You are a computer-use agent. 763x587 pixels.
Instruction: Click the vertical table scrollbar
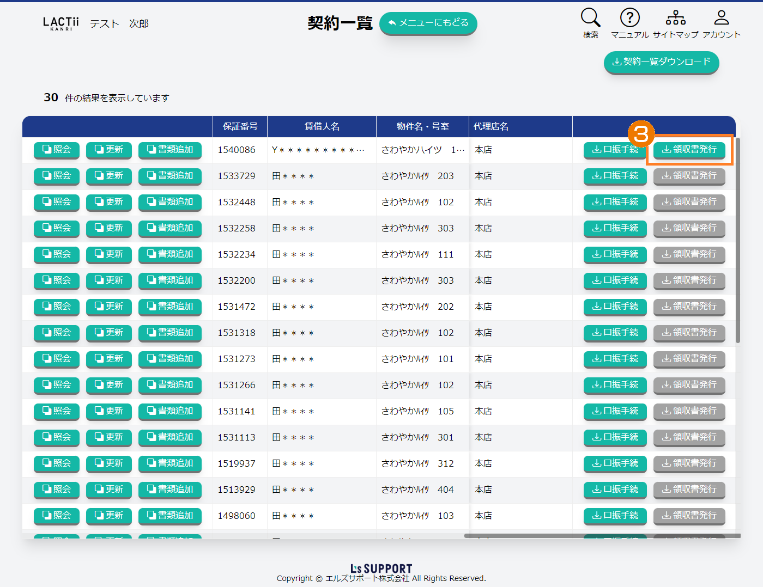(738, 240)
